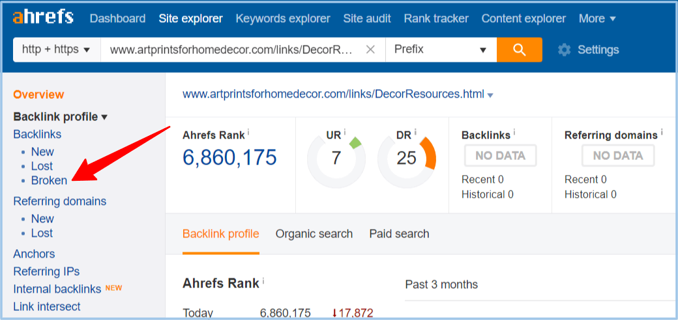Open the Internal backlinks report
This screenshot has height=320, width=678.
point(57,289)
